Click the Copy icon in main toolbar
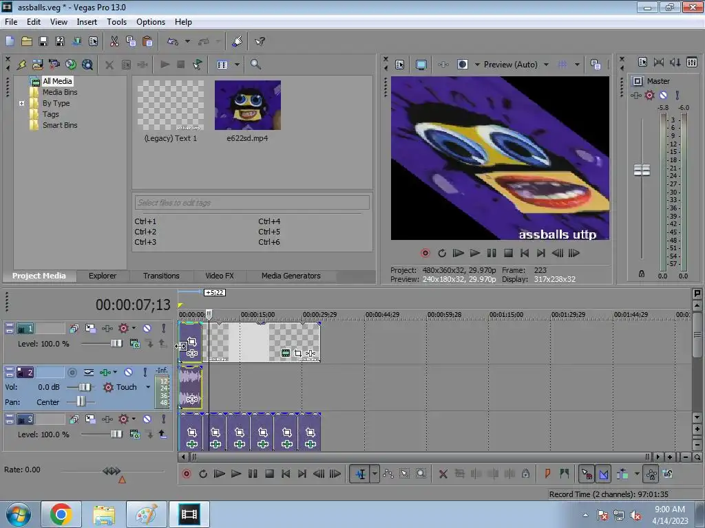Image resolution: width=705 pixels, height=528 pixels. [x=131, y=41]
